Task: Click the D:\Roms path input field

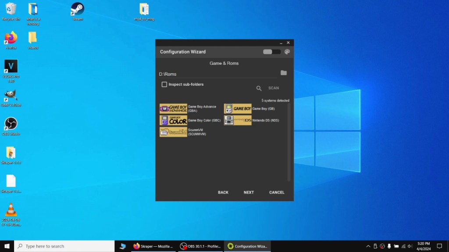Action: pyautogui.click(x=217, y=74)
